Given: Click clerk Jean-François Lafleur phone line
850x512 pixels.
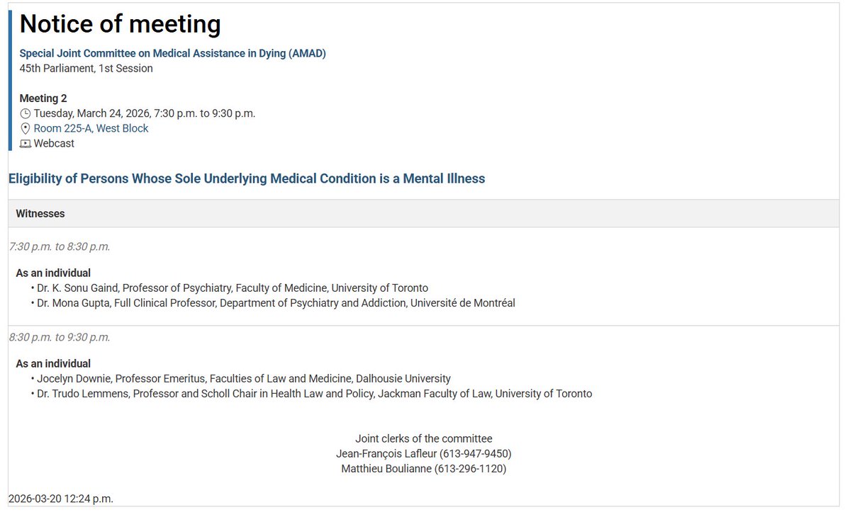Looking at the screenshot, I should click(423, 453).
